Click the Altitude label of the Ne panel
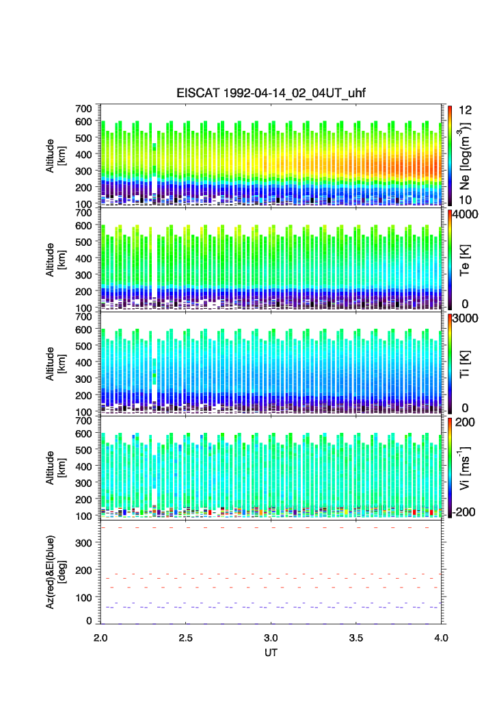Image resolution: width=484 pixels, height=728 pixels. pyautogui.click(x=55, y=156)
